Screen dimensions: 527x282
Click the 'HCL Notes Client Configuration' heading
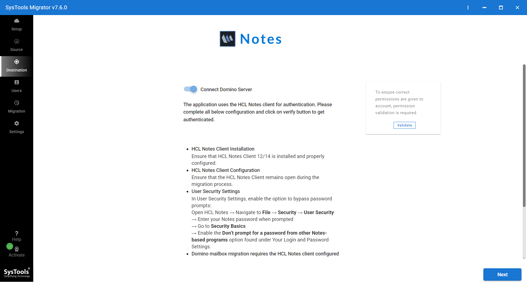coord(226,170)
